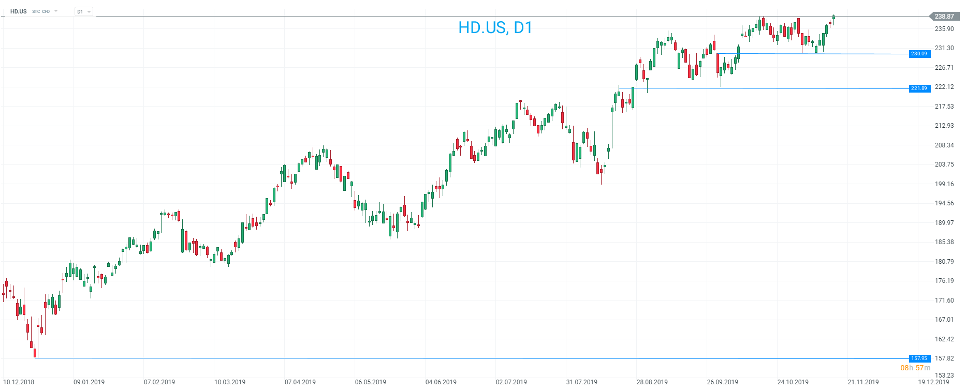Click the 162.42 price axis value
The image size is (966, 391).
[944, 339]
